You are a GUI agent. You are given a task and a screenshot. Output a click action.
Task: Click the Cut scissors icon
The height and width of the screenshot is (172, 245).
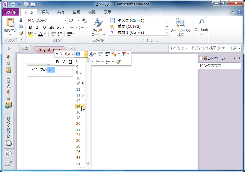pos(21,20)
